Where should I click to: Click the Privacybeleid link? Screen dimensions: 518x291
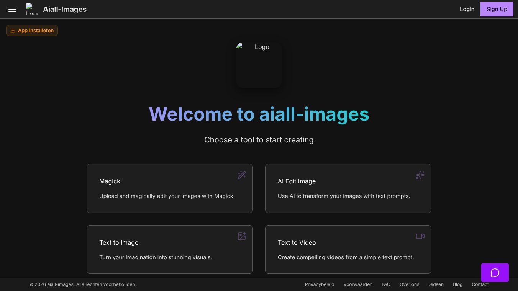[x=320, y=284]
